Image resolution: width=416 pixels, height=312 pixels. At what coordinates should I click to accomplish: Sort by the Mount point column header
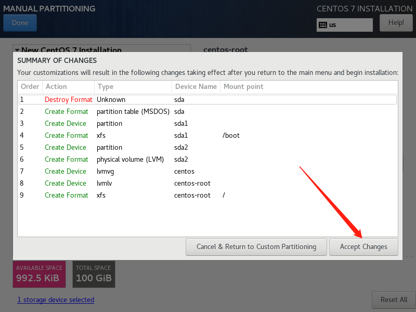[309, 87]
